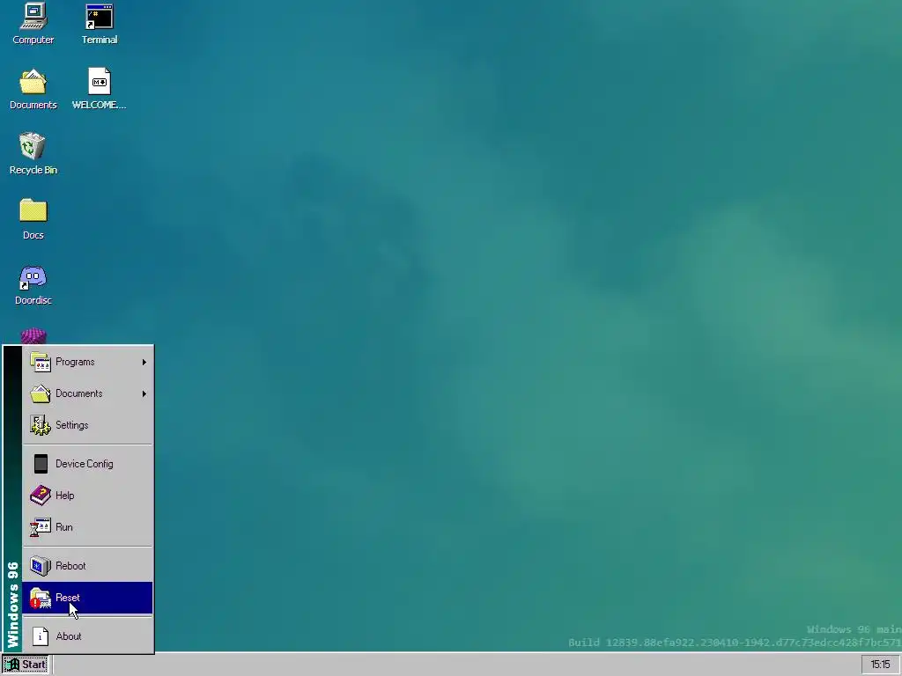This screenshot has width=902, height=676.
Task: Click the Start button on taskbar
Action: (26, 665)
